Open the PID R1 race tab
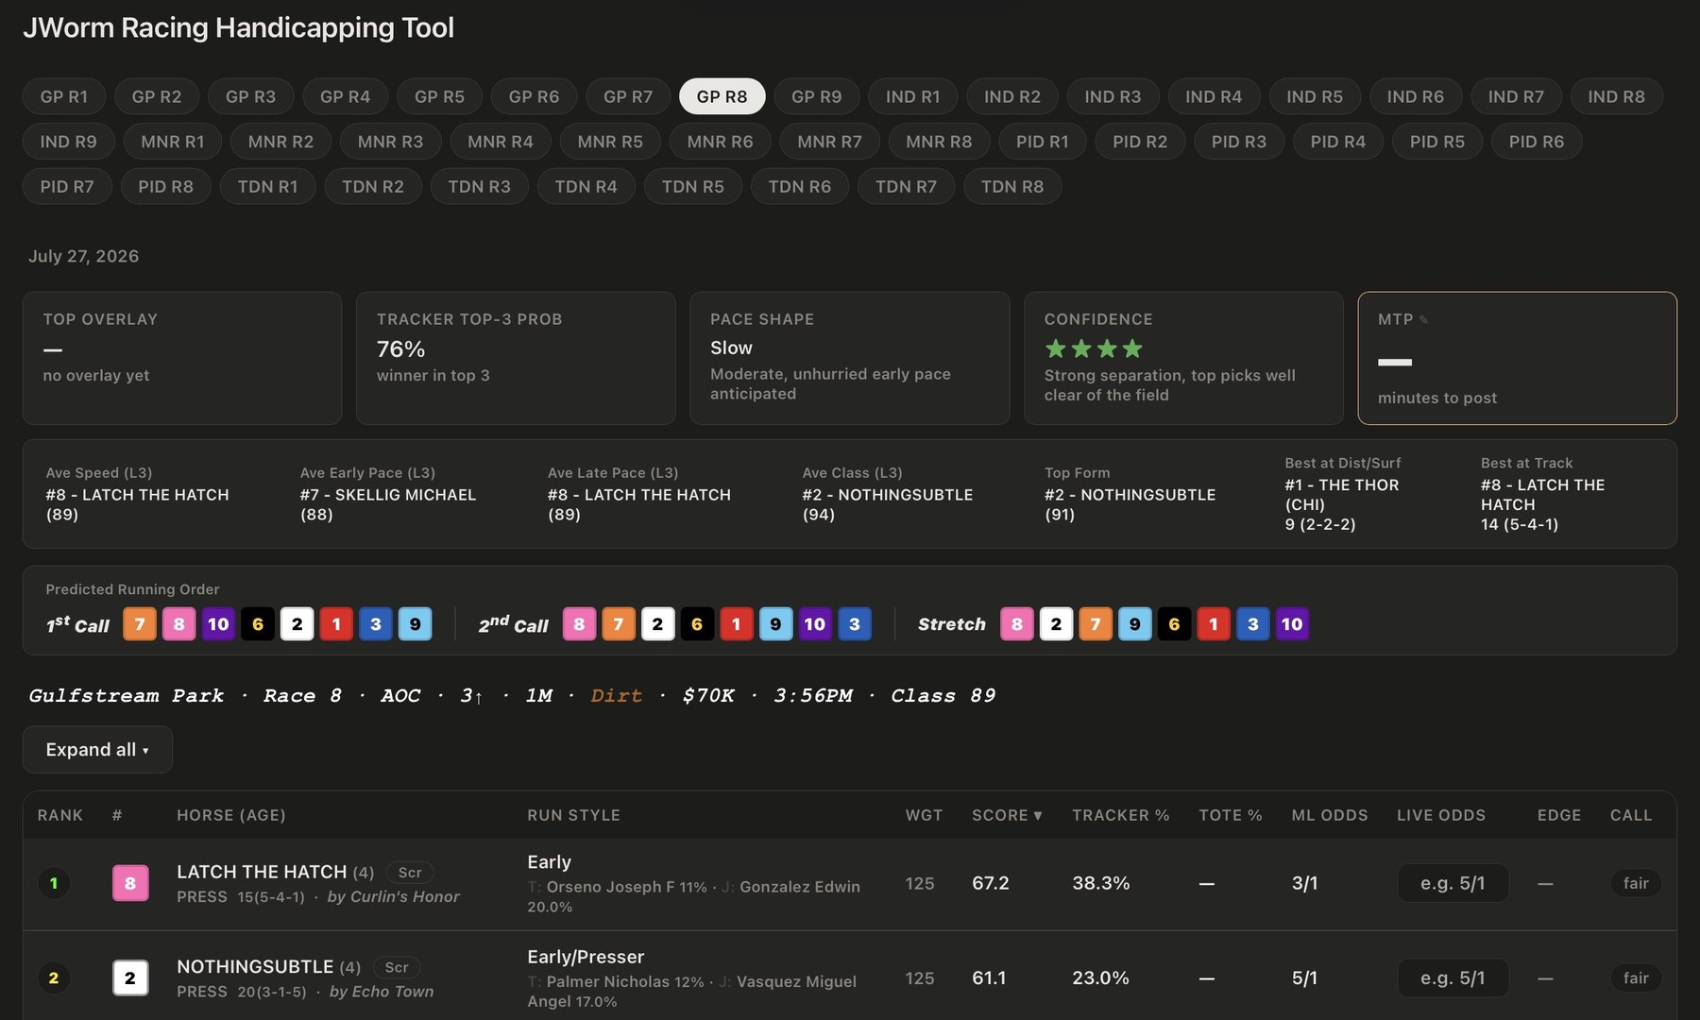 pos(1043,142)
